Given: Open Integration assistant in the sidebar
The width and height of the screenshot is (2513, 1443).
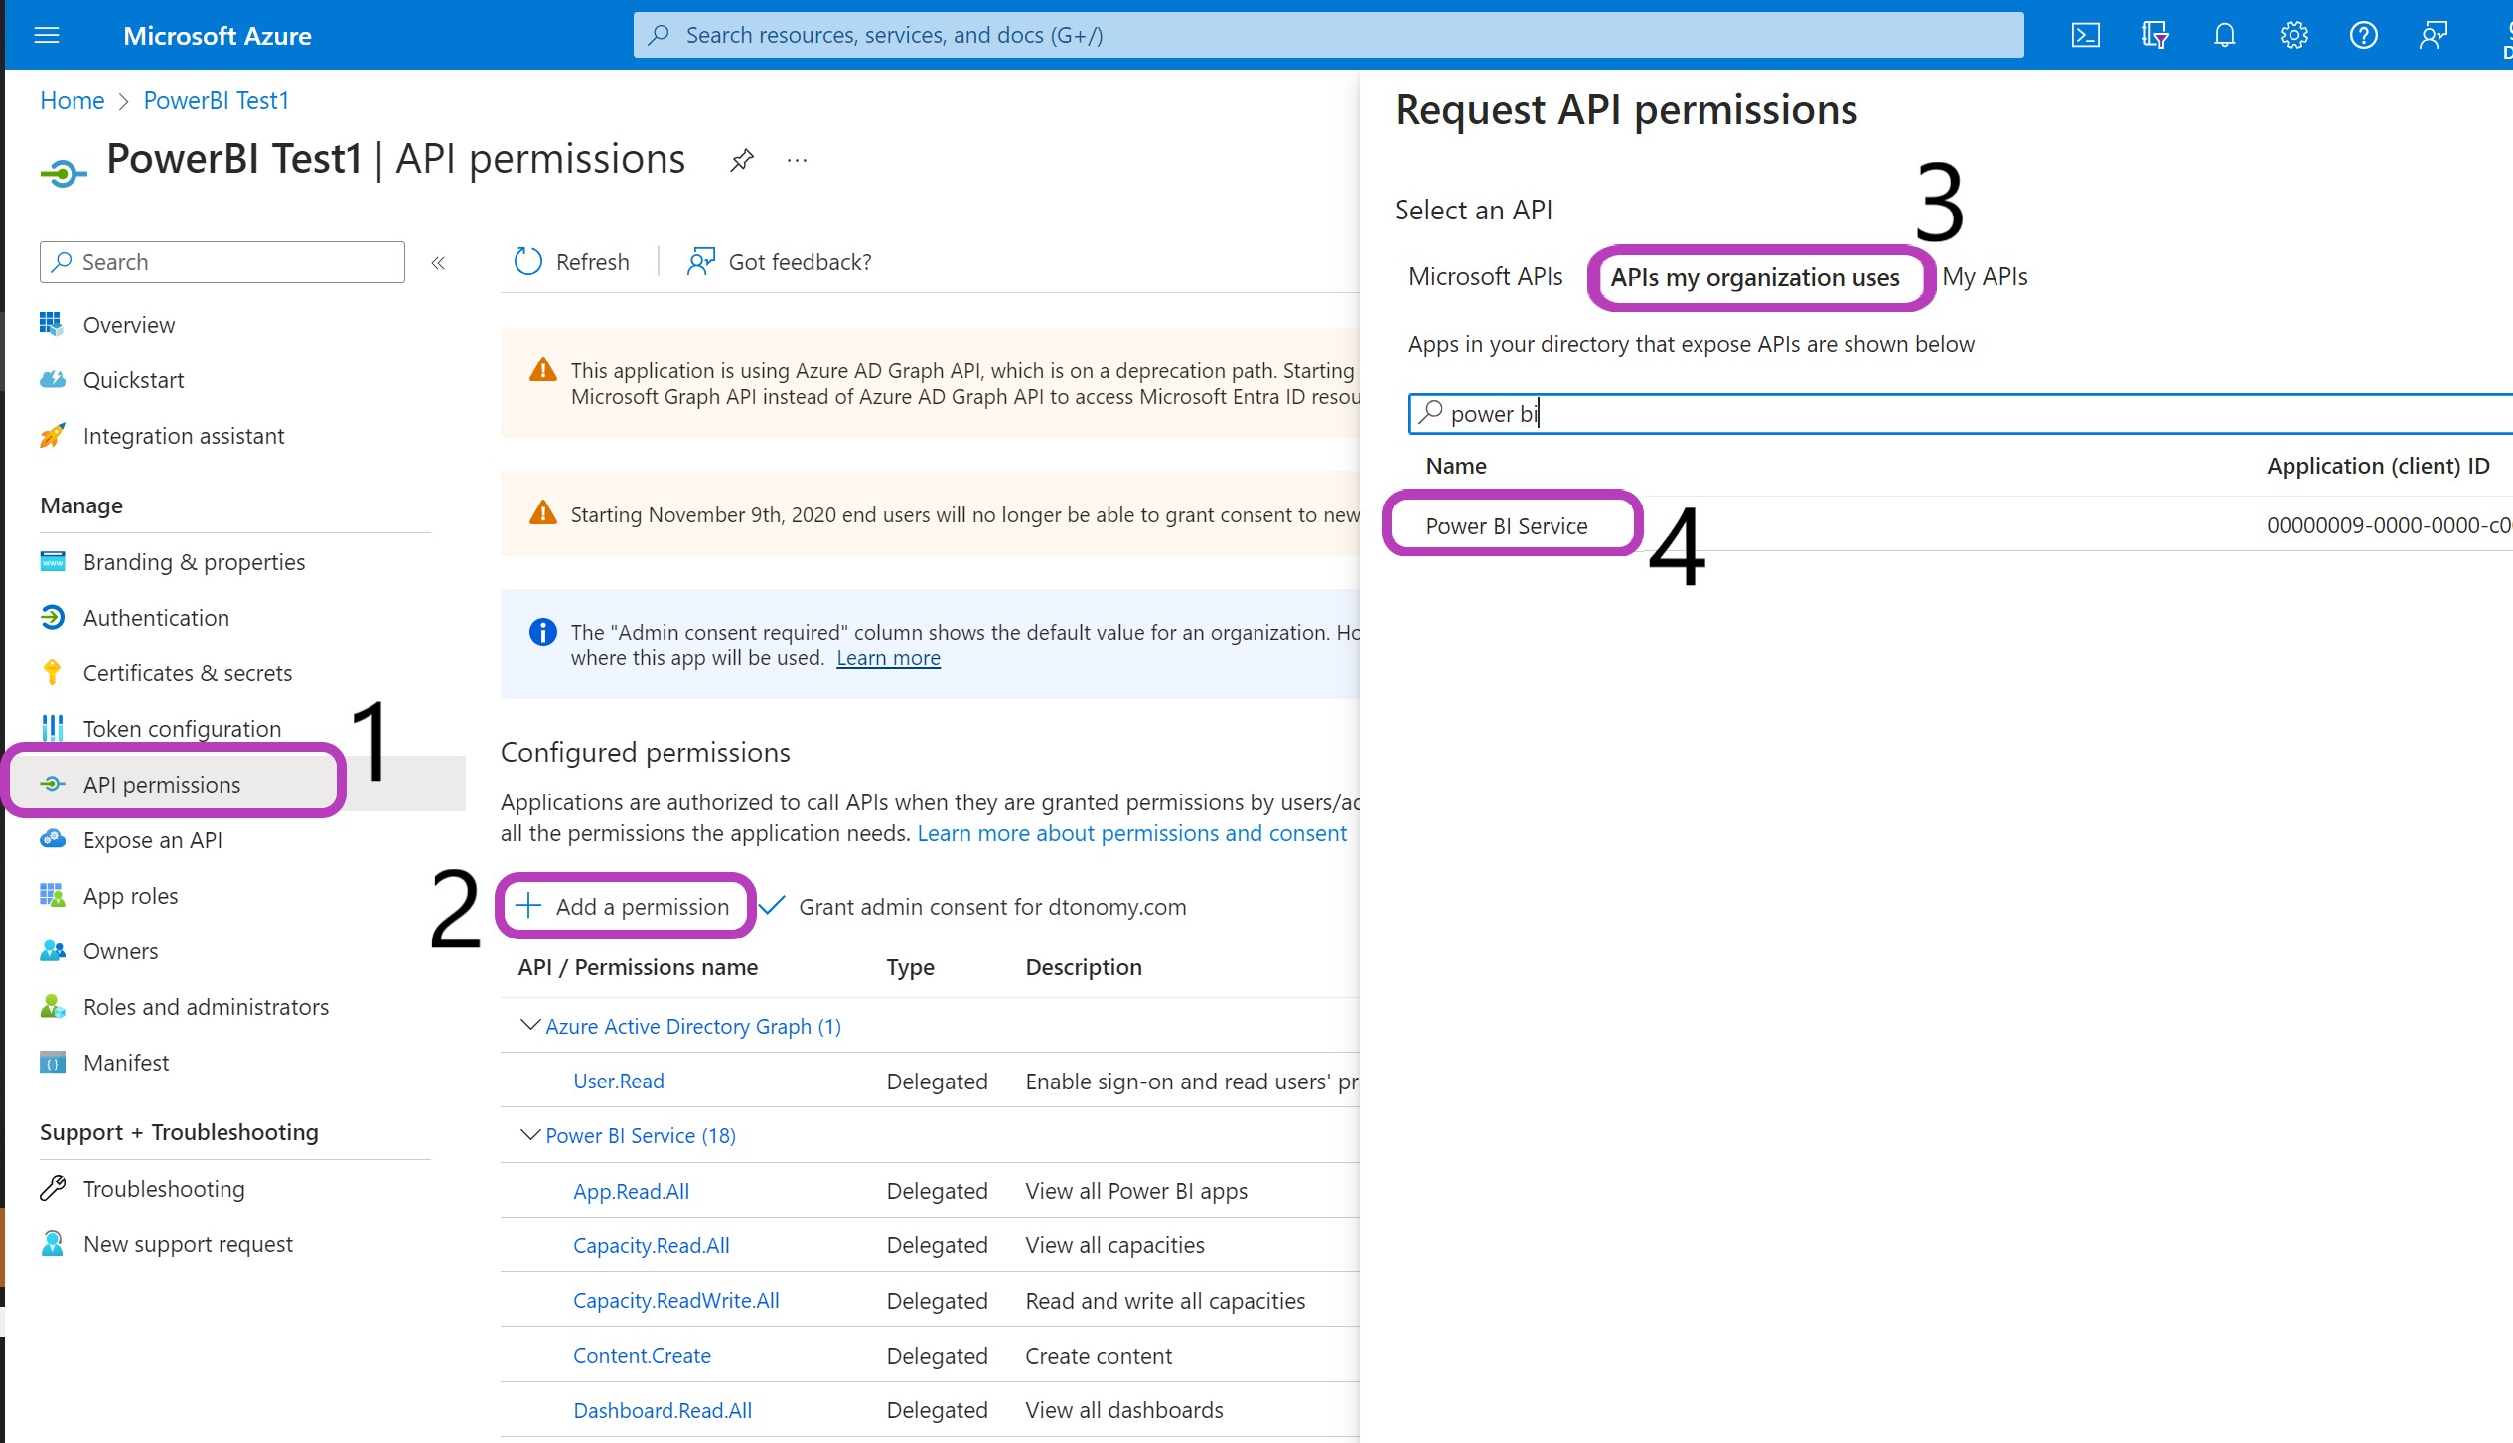Looking at the screenshot, I should [x=183, y=436].
